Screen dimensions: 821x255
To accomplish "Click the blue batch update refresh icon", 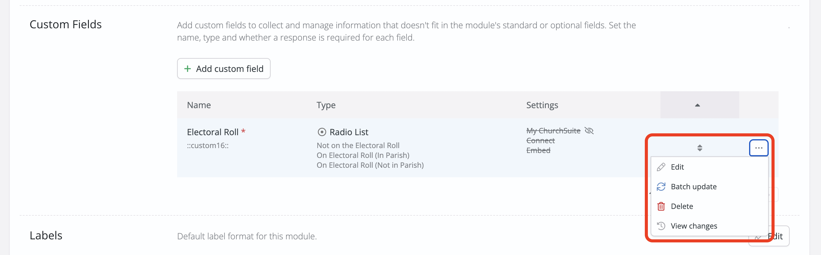I will (661, 186).
